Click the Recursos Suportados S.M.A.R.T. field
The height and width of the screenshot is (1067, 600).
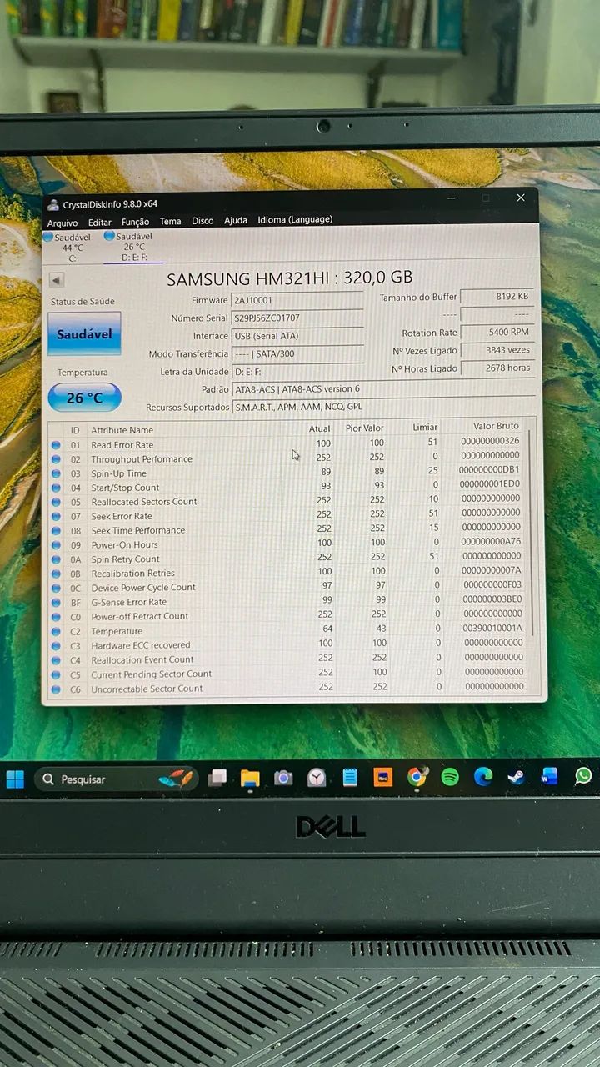tap(383, 407)
